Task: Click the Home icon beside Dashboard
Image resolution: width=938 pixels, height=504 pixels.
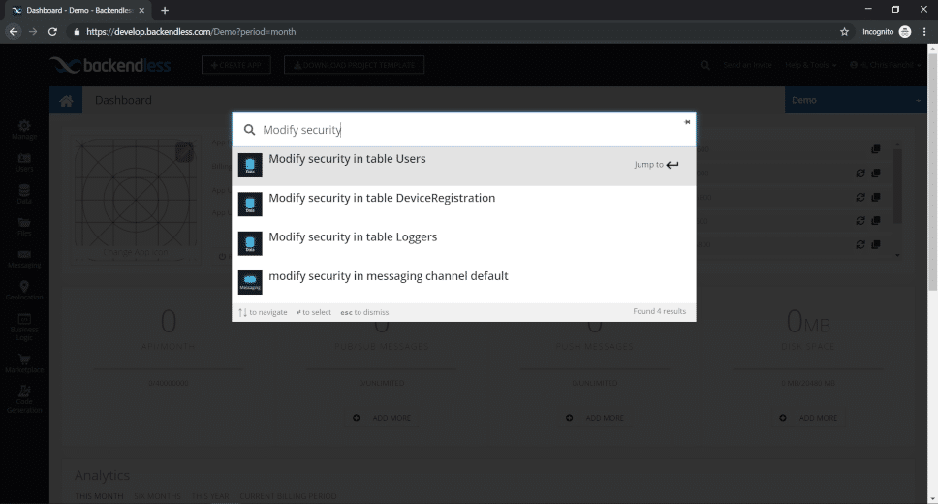Action: [65, 101]
